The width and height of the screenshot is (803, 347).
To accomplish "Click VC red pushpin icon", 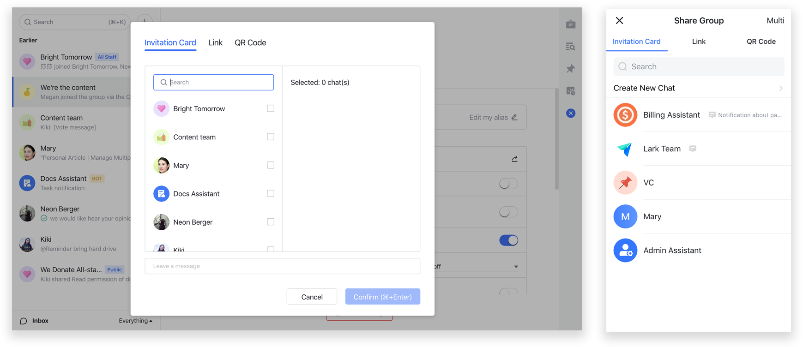I will 625,183.
